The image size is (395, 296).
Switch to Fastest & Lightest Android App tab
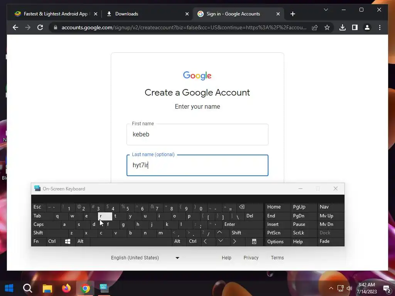tap(56, 14)
